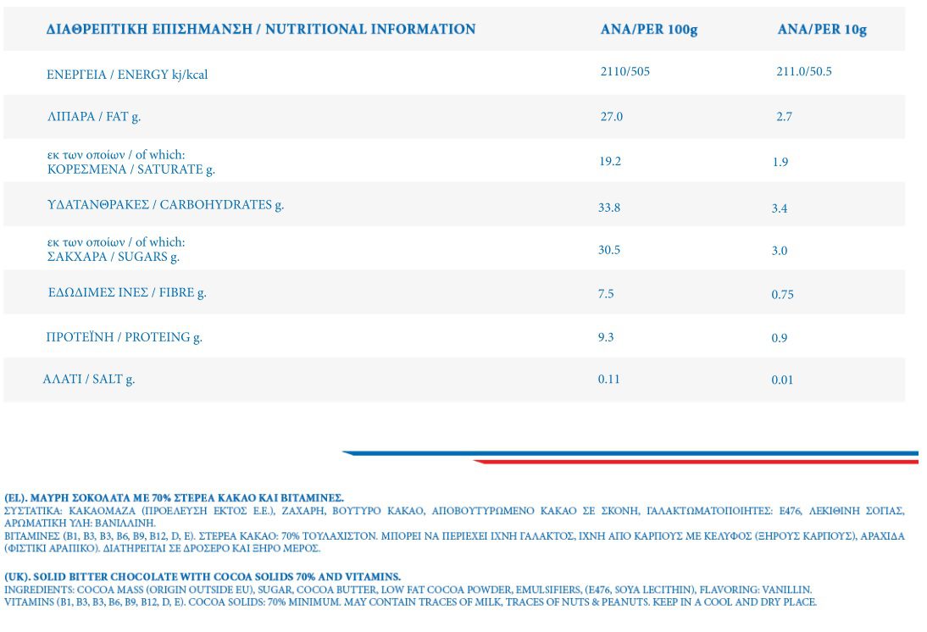Click the Energy kj/kcal row label
This screenshot has height=632, width=927.
click(127, 75)
